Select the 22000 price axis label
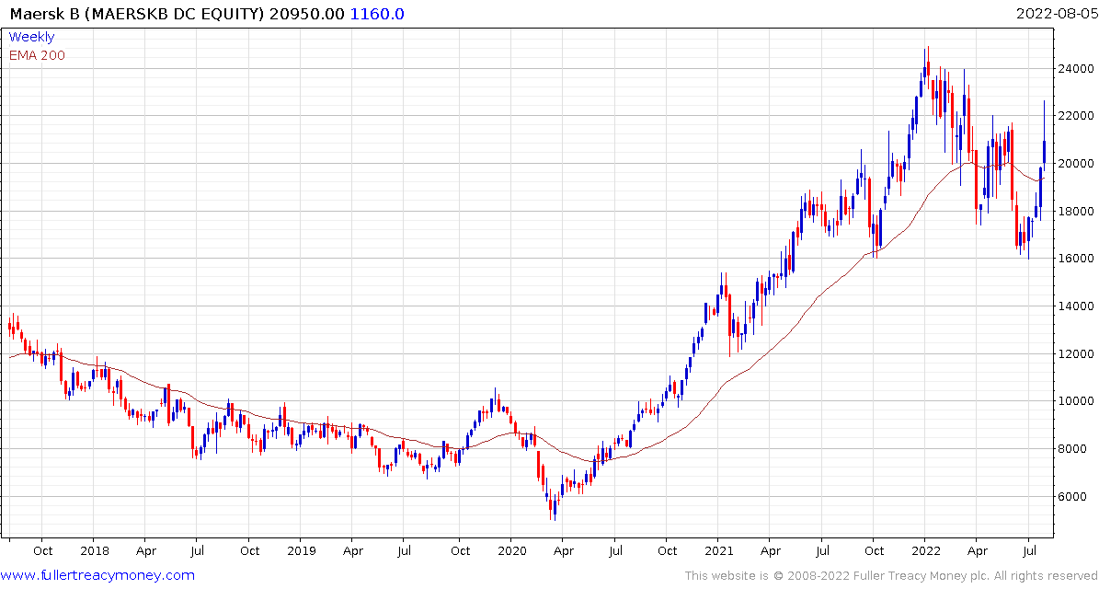Screen dimensions: 1099x589 coord(1077,116)
